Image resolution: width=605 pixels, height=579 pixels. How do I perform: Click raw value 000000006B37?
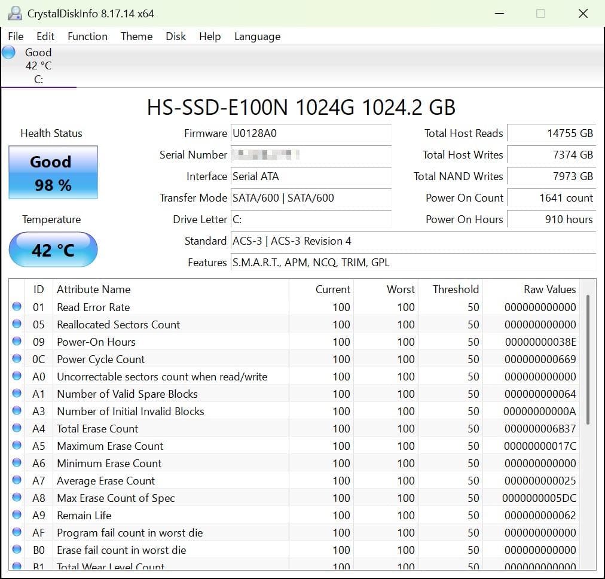point(540,429)
